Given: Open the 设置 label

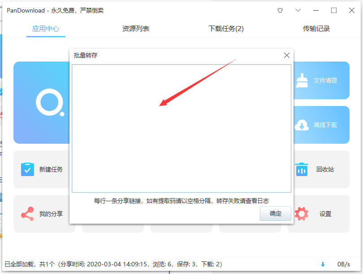Looking at the screenshot, I should [325, 214].
